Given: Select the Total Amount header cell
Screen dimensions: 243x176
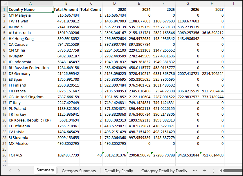Looking at the screenshot, I should 66,9.
